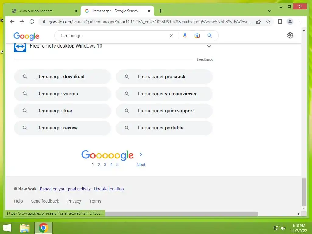The height and width of the screenshot is (234, 312).
Task: Search related: litemanager free
Action: pos(62,111)
